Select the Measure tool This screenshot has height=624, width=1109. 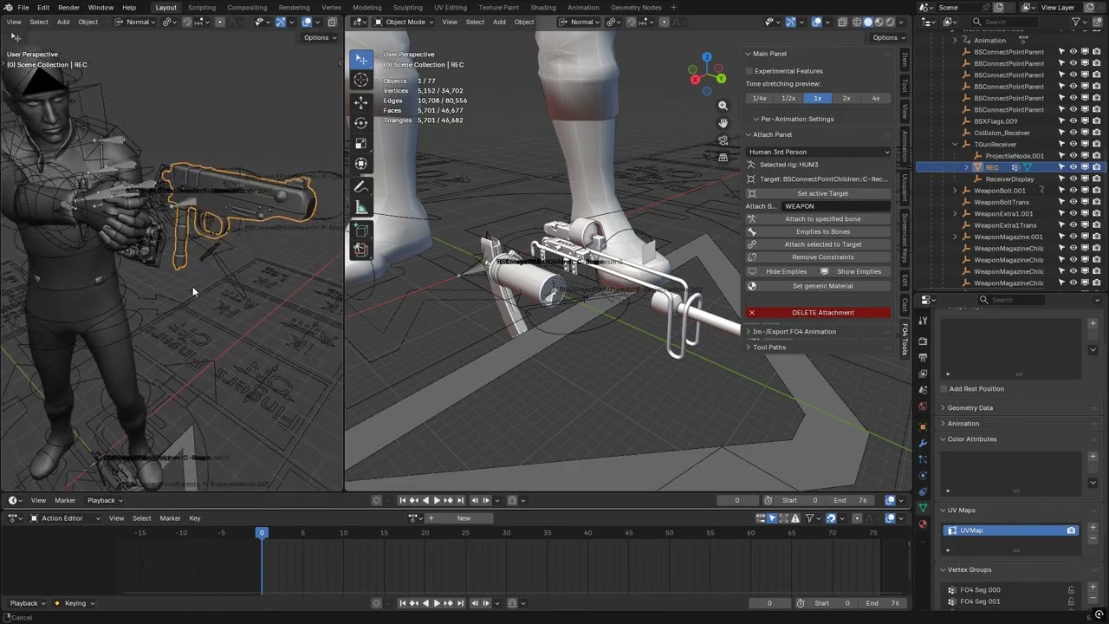(361, 208)
